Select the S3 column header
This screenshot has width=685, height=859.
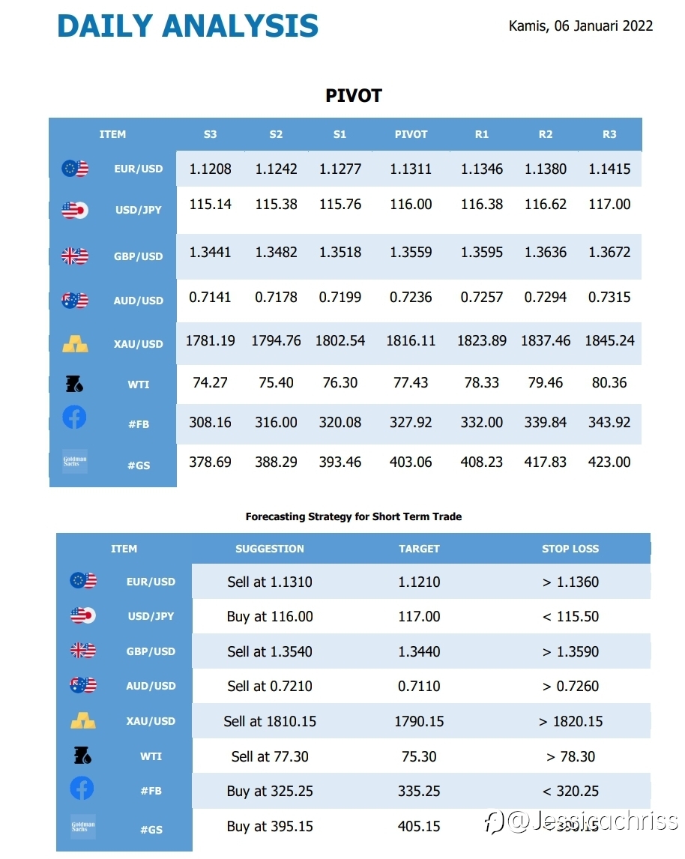[x=211, y=134]
